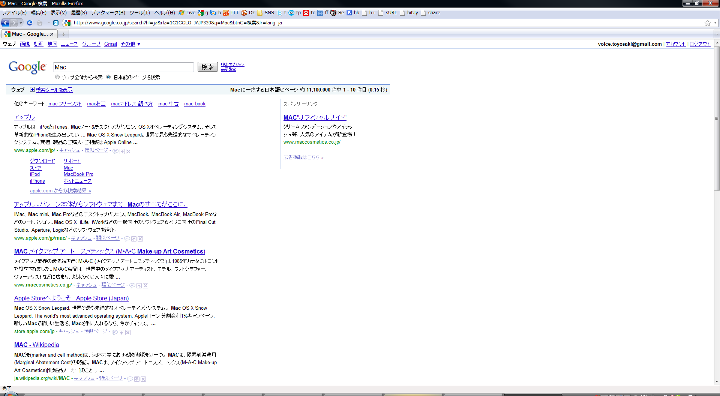Open the ITT feed bookmark
Screen dimensions: 720x396
click(x=231, y=13)
